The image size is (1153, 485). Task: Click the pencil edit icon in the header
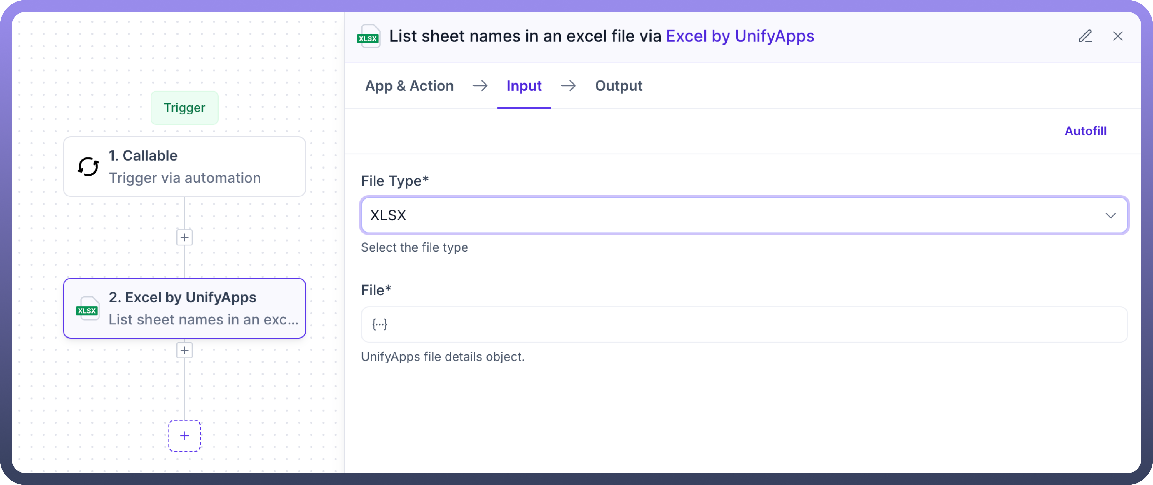[1085, 36]
